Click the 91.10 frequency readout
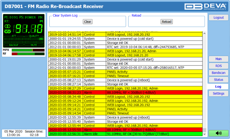 pyautogui.click(x=28, y=29)
